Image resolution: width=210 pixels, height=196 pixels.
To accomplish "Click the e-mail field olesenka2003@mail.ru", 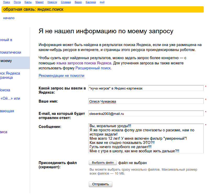I will 146,113.
